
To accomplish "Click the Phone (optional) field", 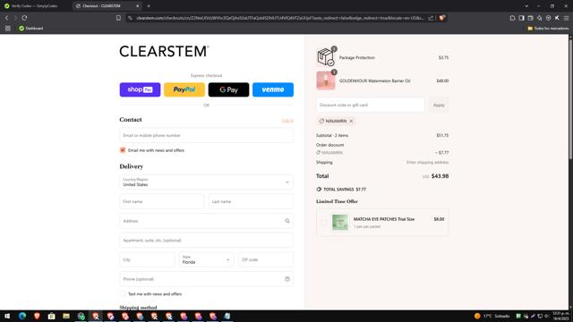I will (206, 279).
